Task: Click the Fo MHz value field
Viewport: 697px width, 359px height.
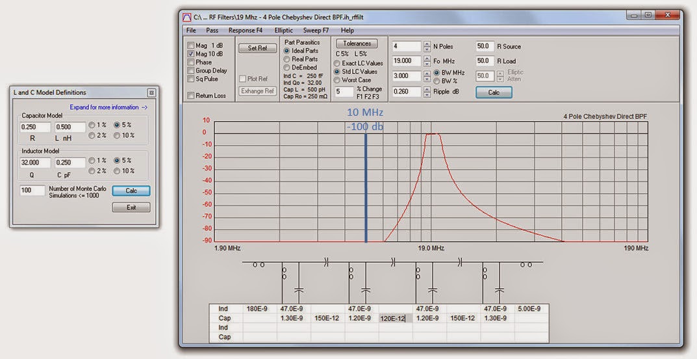Action: pyautogui.click(x=407, y=61)
